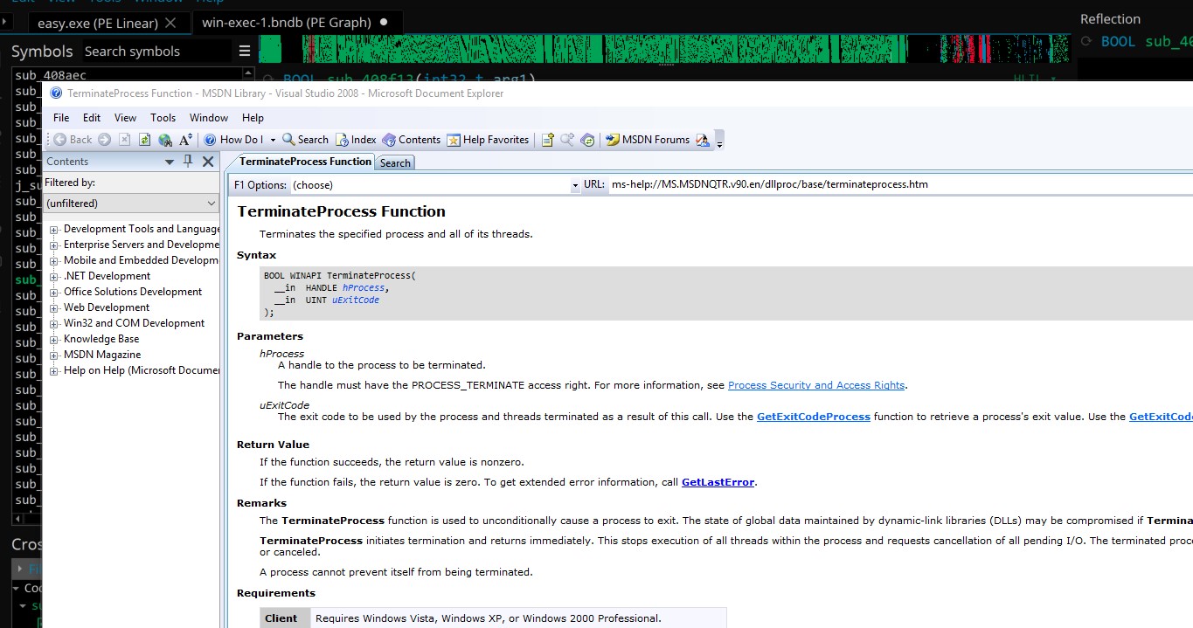Expand Office Solutions Development node
The image size is (1193, 628).
(54, 293)
